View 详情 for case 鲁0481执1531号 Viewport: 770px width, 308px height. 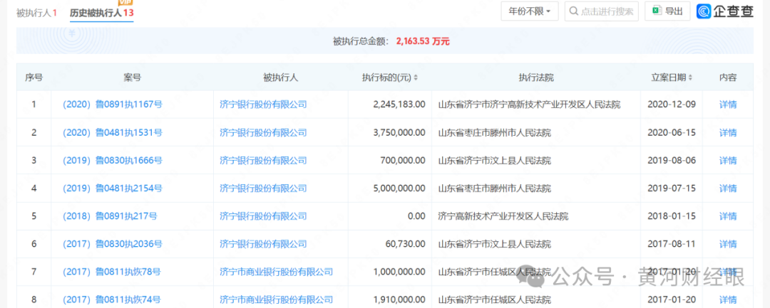[728, 132]
